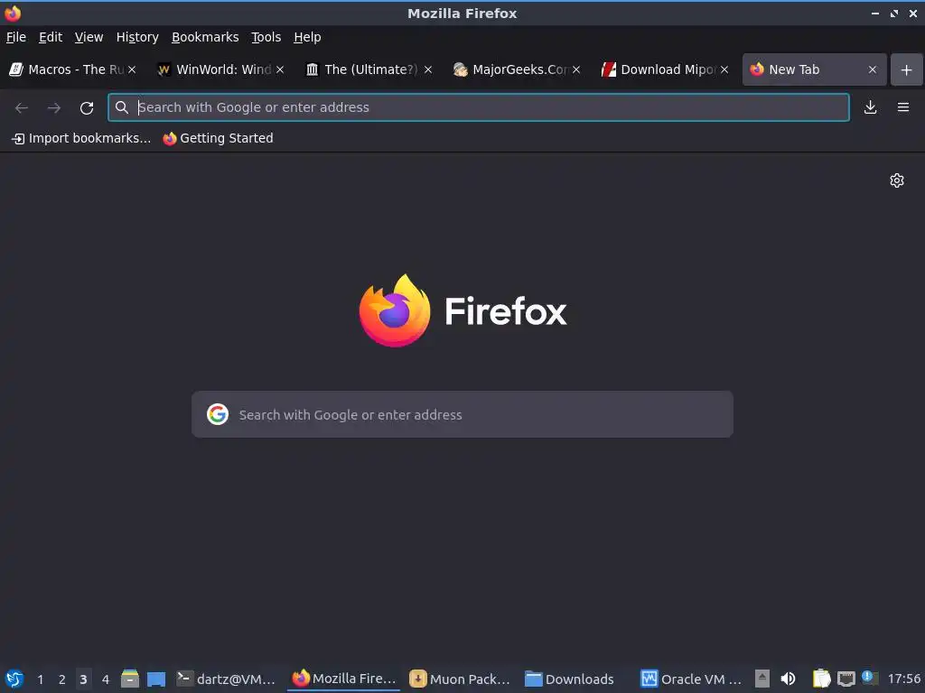Open the File menu
925x693 pixels.
coord(16,37)
